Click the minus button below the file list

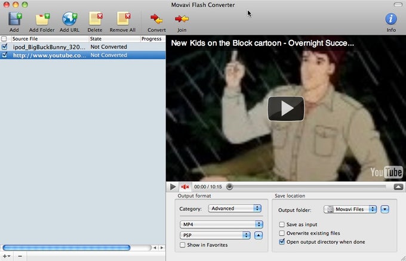(x=20, y=256)
